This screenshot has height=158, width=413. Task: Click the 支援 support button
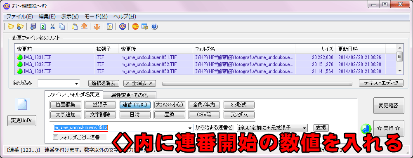coord(321,128)
